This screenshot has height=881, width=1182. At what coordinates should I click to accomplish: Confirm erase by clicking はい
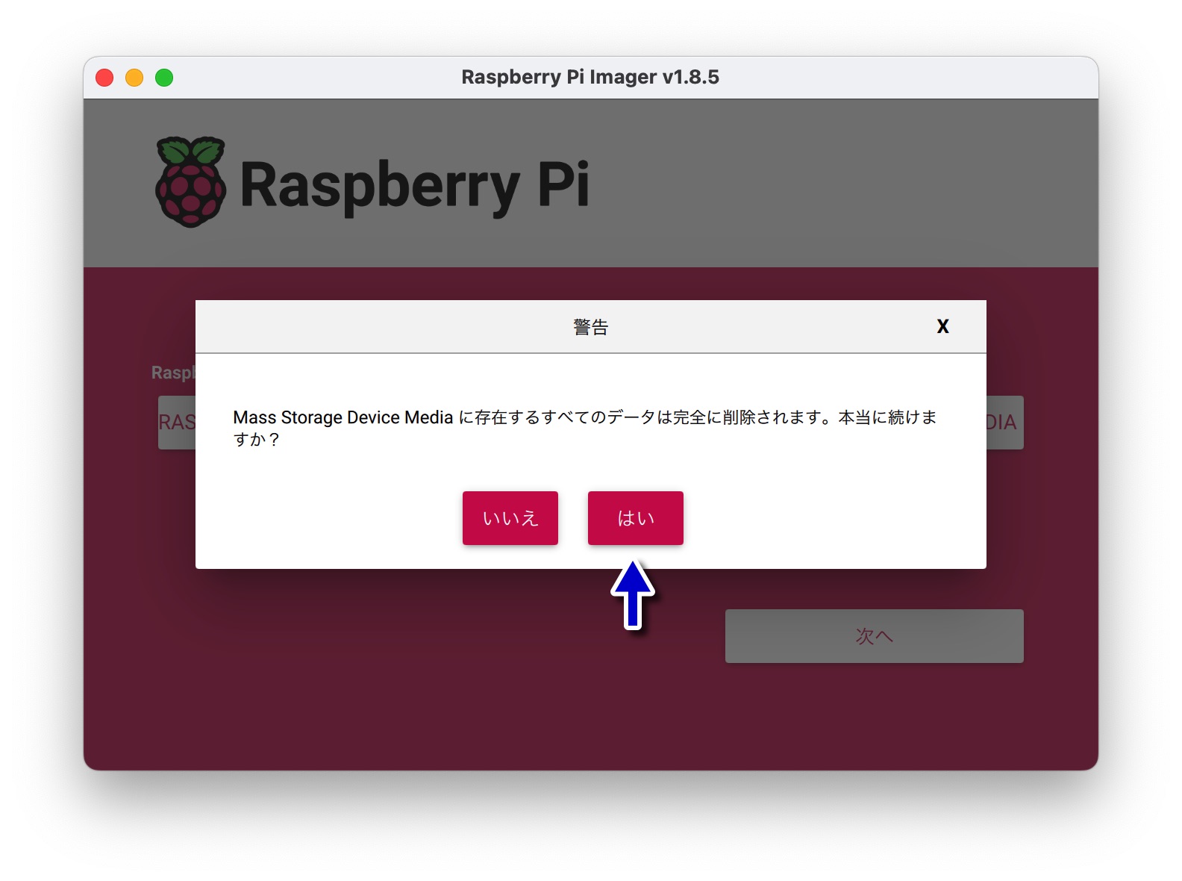tap(635, 518)
